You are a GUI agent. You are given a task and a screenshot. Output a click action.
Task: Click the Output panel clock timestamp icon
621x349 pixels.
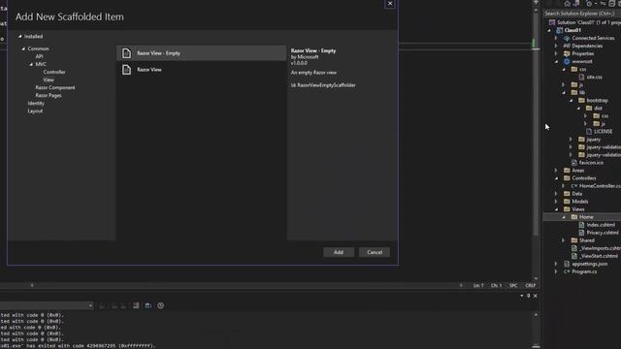pos(160,305)
